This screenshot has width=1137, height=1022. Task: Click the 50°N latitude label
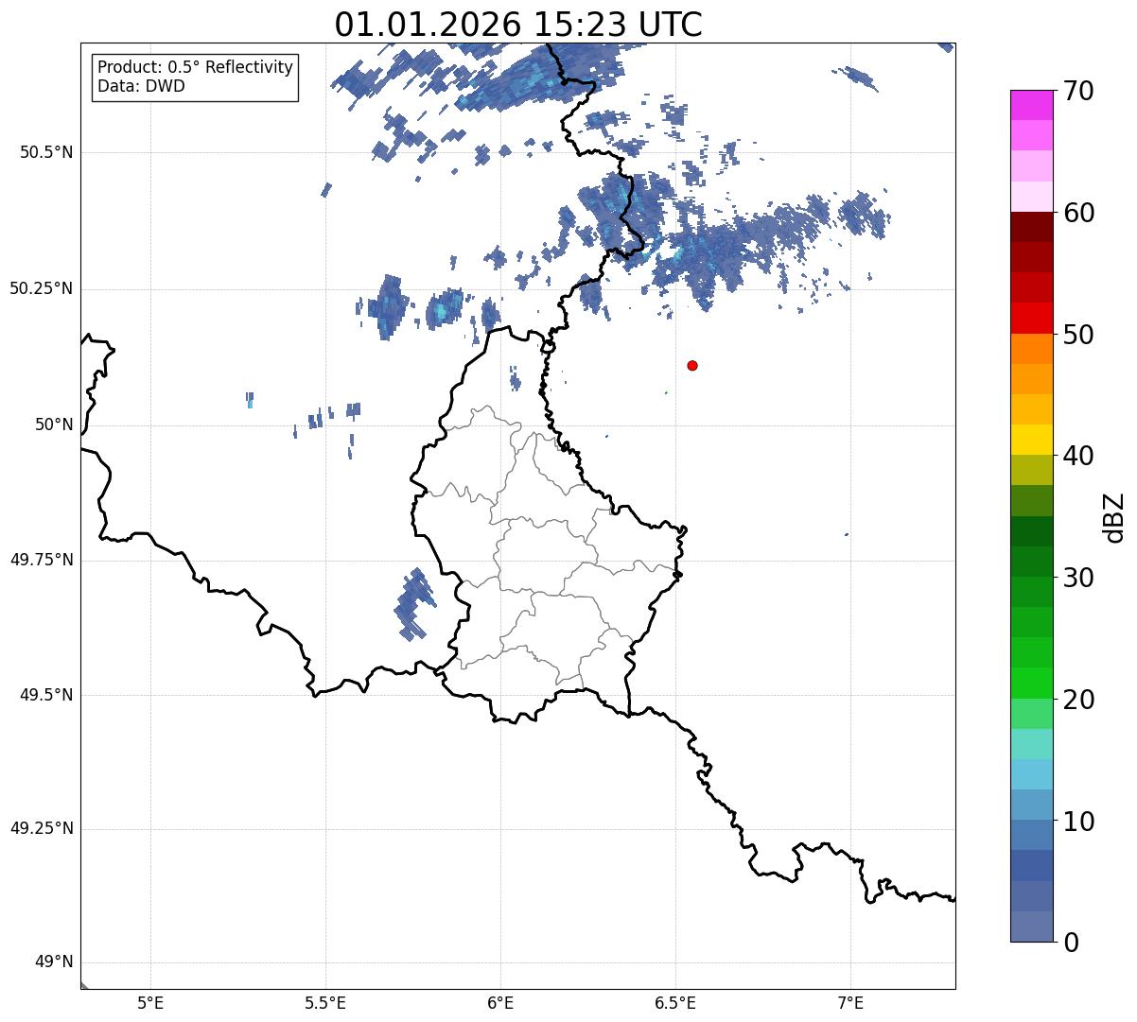(x=54, y=424)
